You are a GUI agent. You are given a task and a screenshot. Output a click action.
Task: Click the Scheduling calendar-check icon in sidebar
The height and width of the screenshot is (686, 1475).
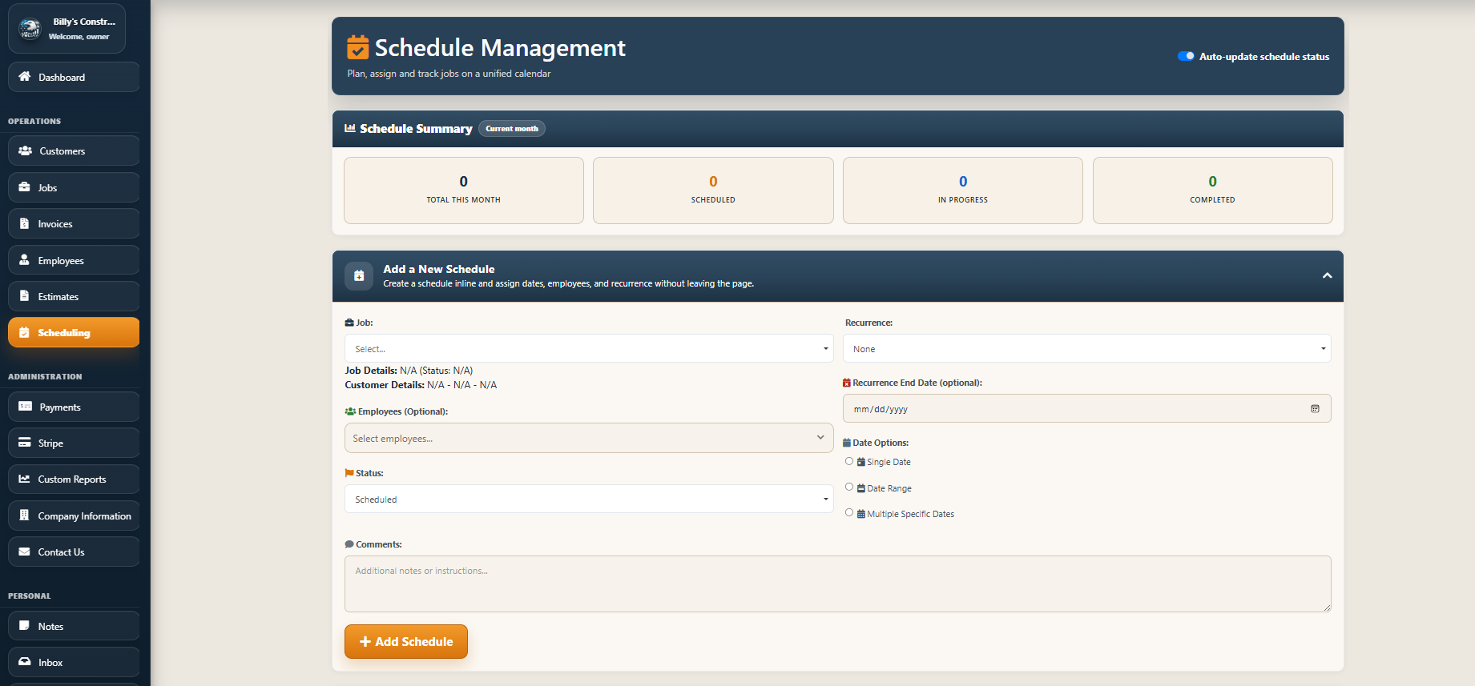point(24,332)
